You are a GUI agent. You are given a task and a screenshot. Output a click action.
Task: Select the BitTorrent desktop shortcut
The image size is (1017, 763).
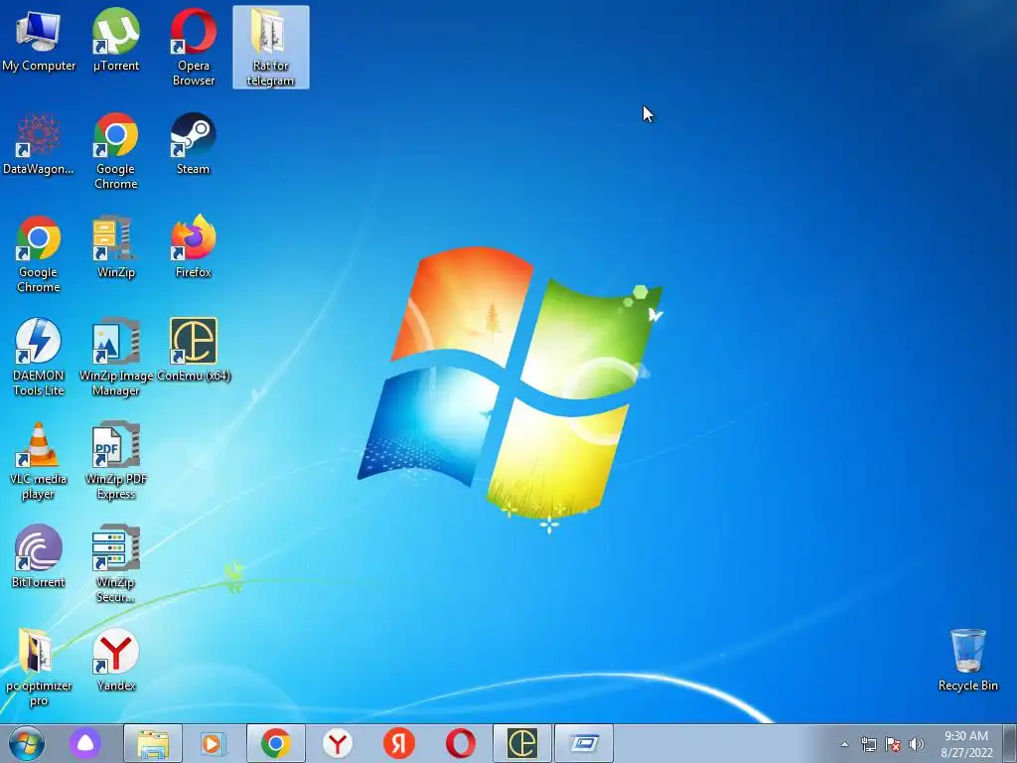(x=39, y=558)
